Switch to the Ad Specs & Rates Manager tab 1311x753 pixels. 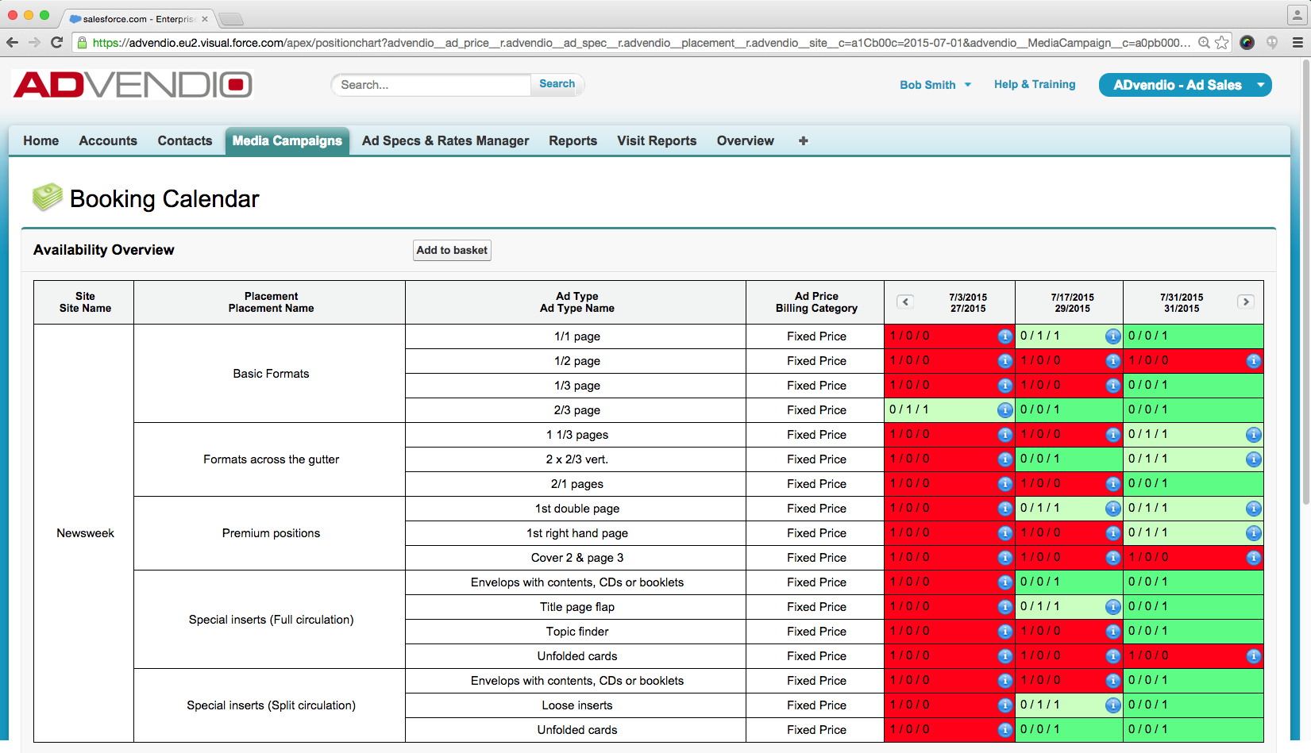[x=445, y=140]
